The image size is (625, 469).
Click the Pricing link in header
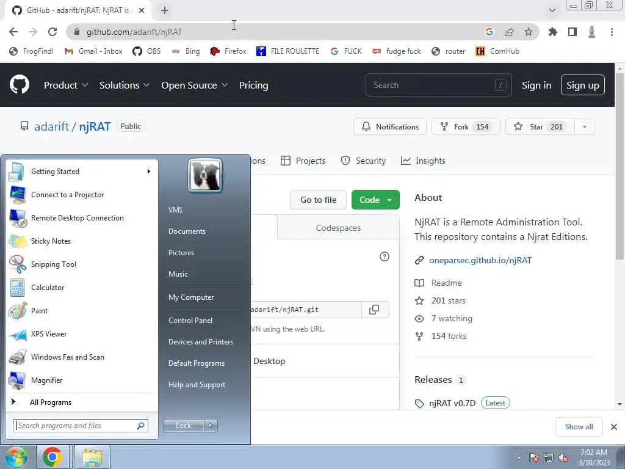point(253,85)
